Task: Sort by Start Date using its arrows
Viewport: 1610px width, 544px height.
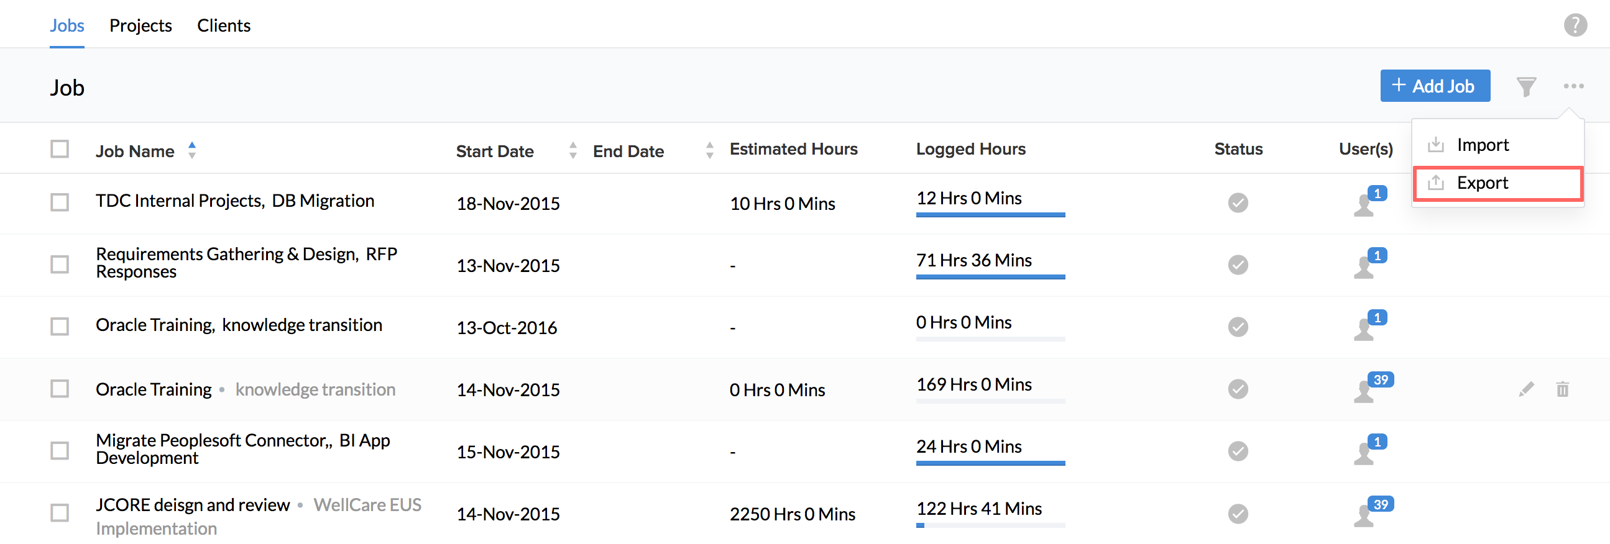Action: tap(573, 150)
